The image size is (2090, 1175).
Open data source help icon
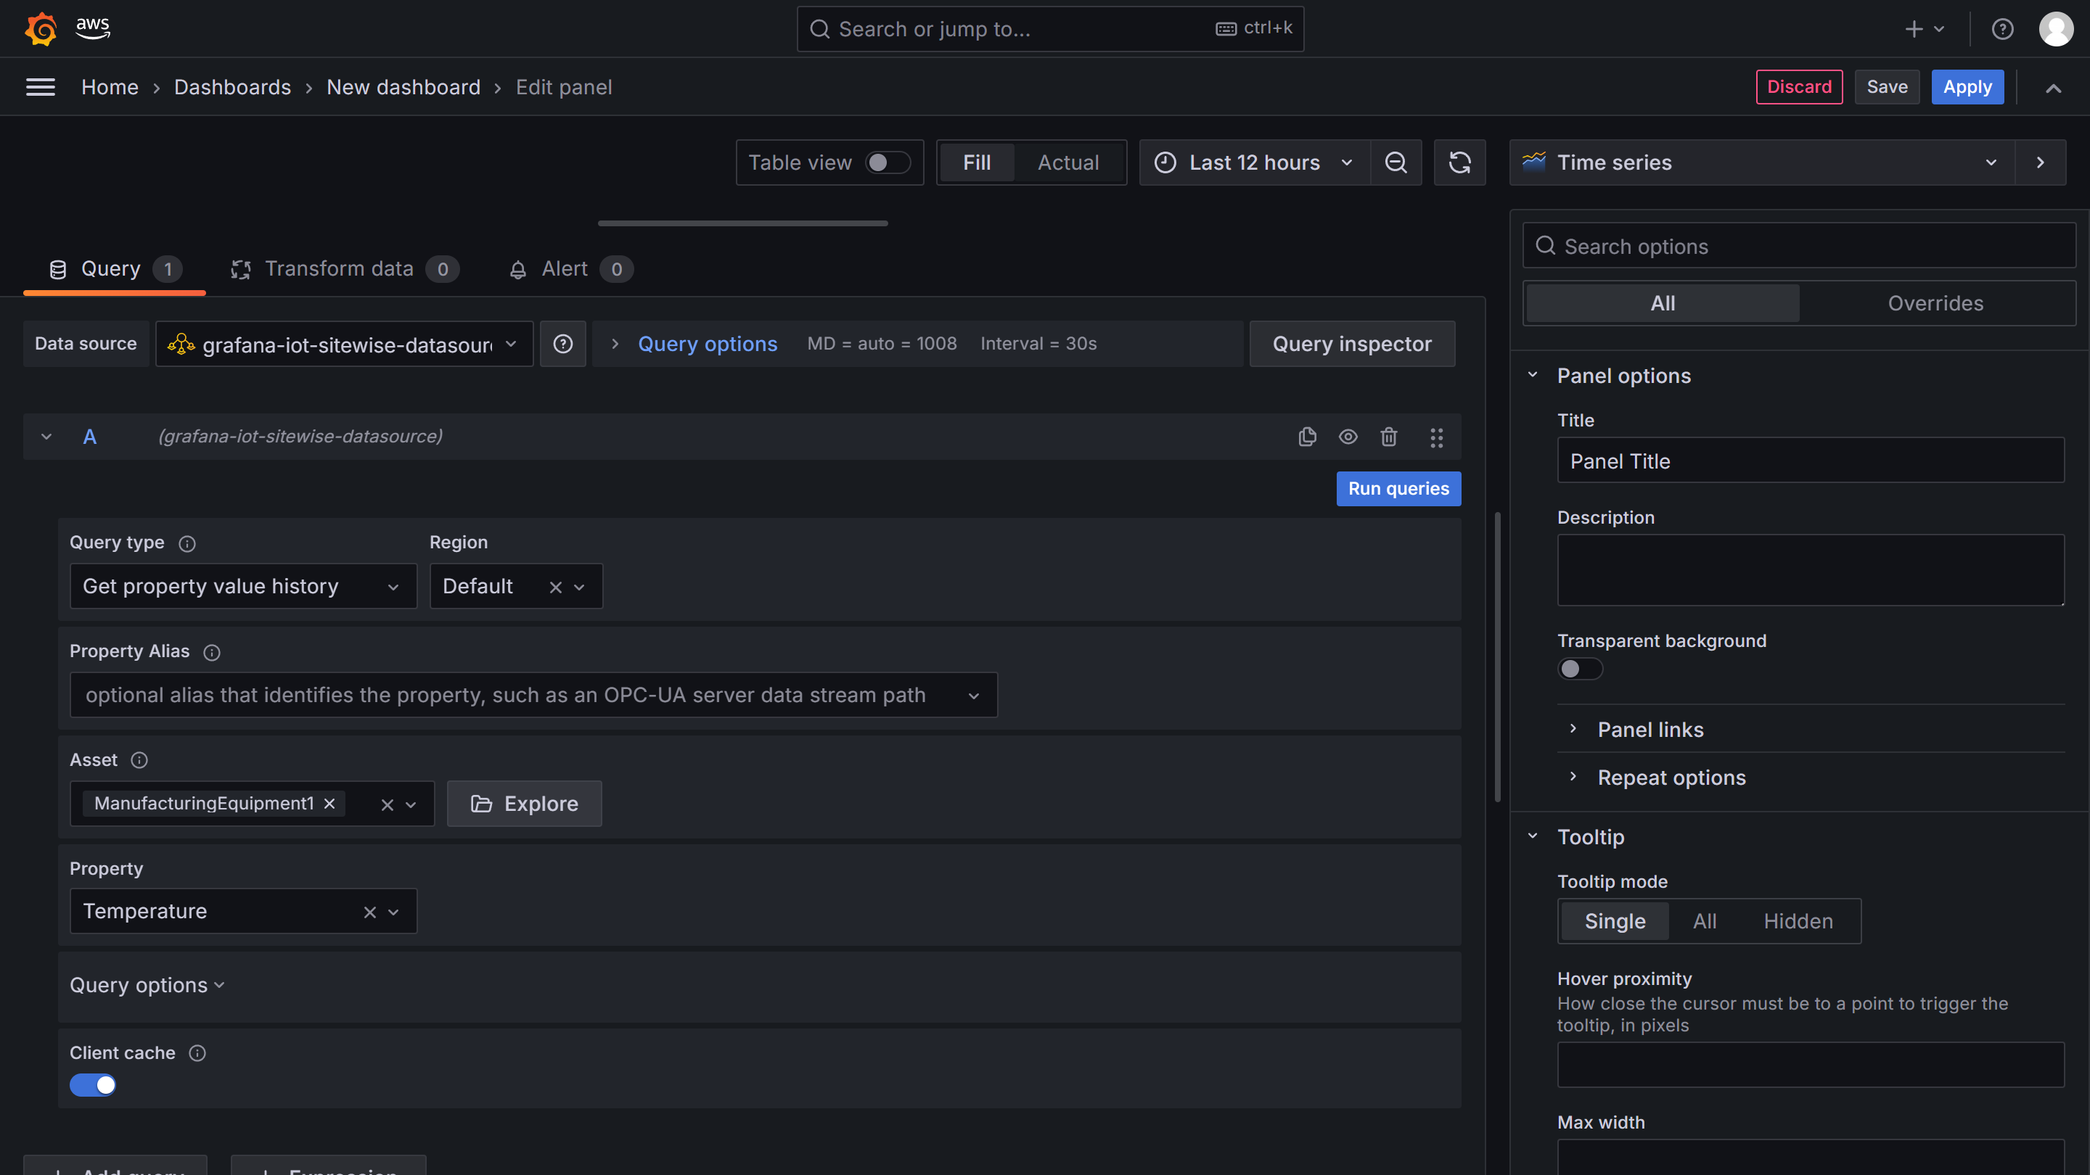click(x=563, y=344)
